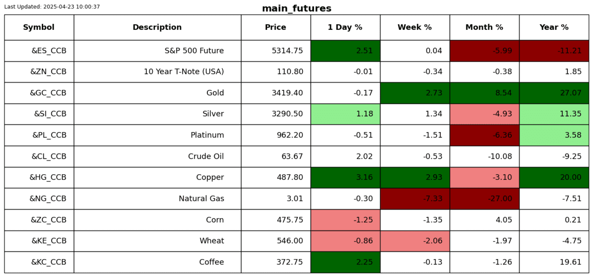Click the 1 Day % column header

tap(345, 28)
